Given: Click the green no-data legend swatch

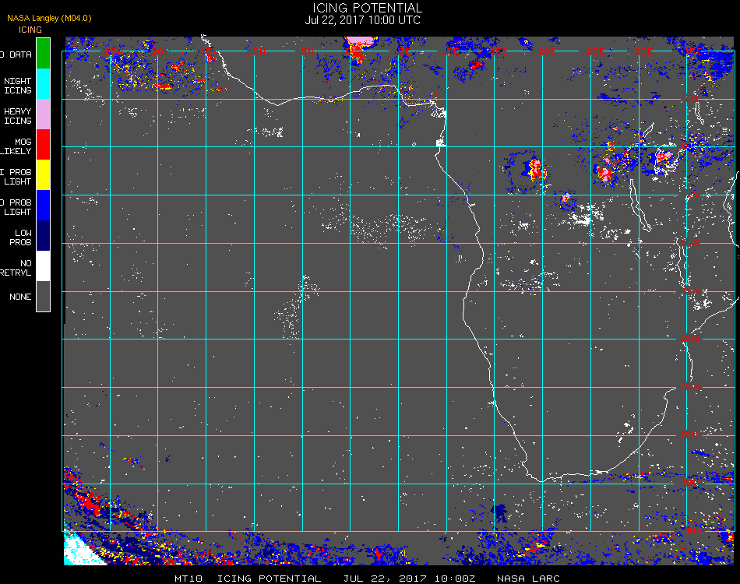Looking at the screenshot, I should point(43,53).
